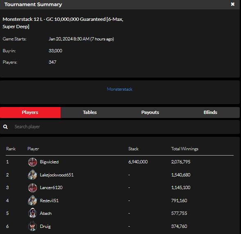Click Redevil51's avatar icon
Image resolution: width=241 pixels, height=234 pixels.
coord(33,201)
